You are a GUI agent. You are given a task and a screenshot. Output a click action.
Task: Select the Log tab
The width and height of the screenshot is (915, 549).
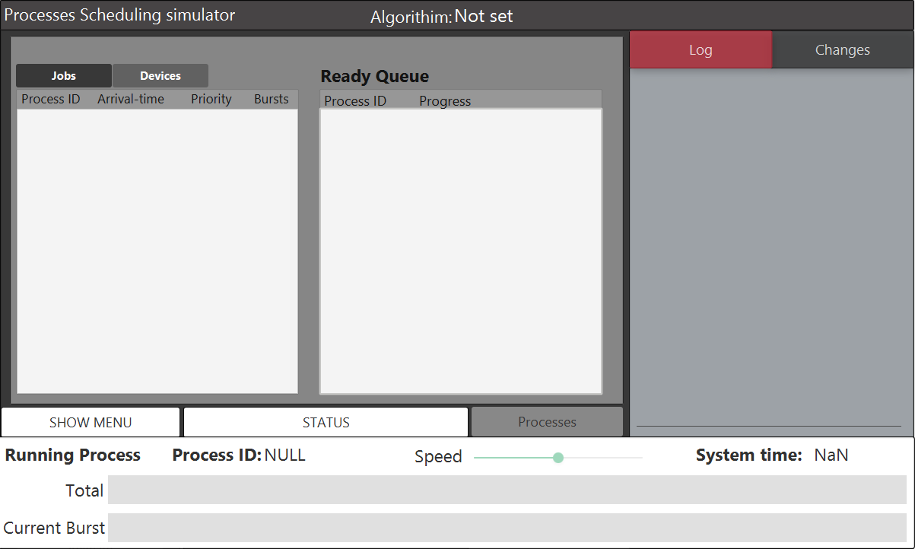701,50
